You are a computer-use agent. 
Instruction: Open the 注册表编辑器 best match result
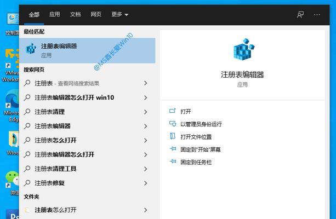click(87, 50)
